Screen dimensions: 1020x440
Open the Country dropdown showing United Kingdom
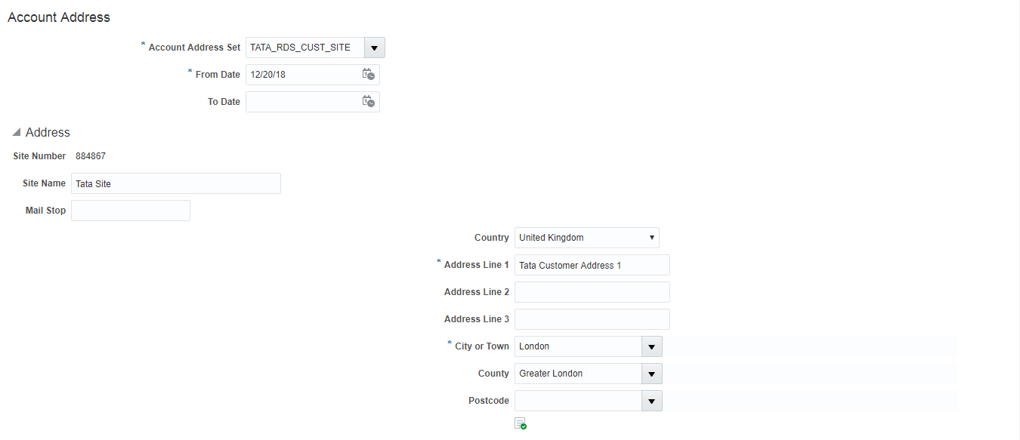pos(586,238)
